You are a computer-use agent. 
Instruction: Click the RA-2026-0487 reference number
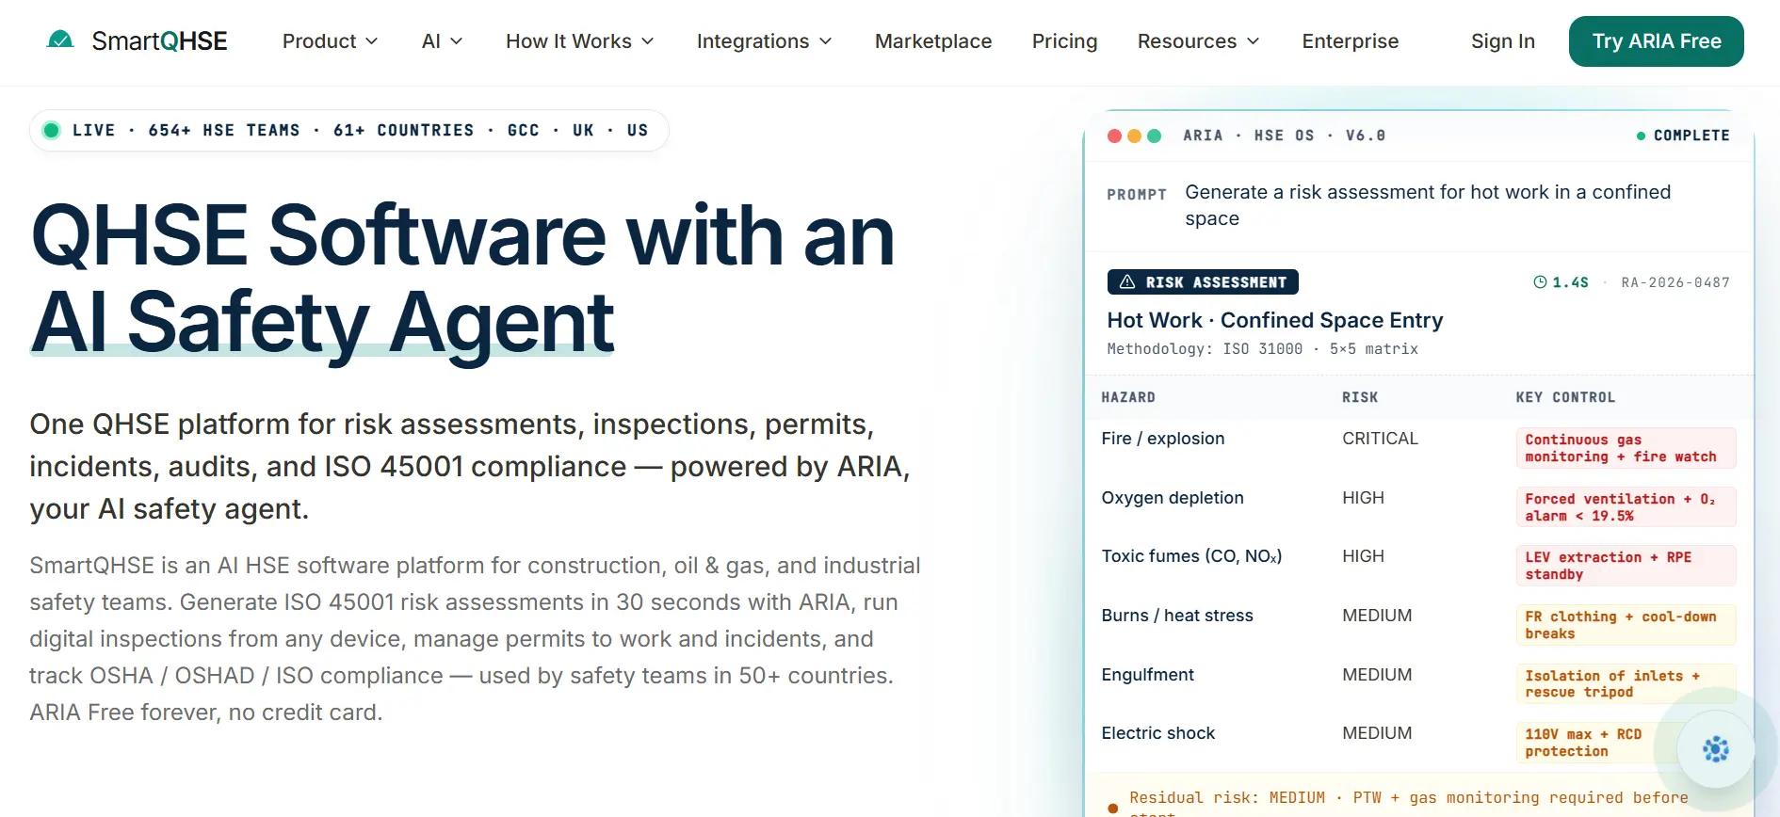(x=1675, y=282)
